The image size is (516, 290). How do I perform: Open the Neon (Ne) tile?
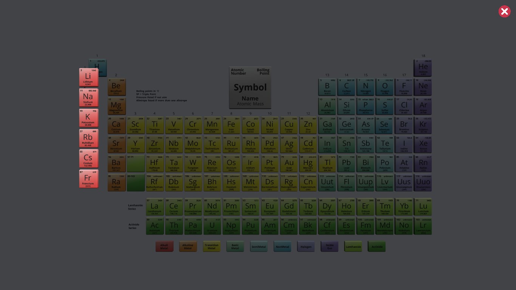tap(423, 87)
